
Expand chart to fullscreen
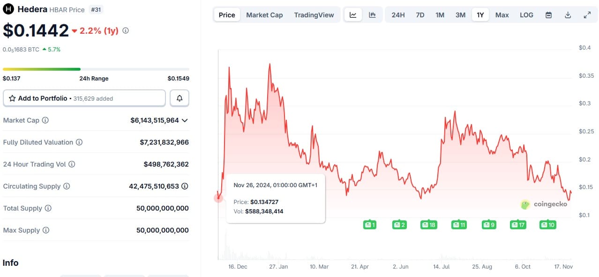pos(587,15)
